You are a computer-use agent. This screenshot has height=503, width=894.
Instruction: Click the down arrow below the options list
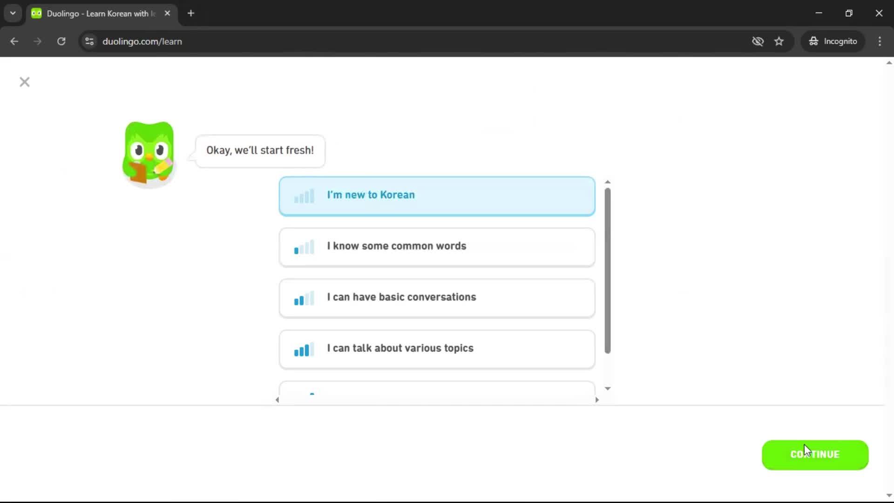(608, 388)
